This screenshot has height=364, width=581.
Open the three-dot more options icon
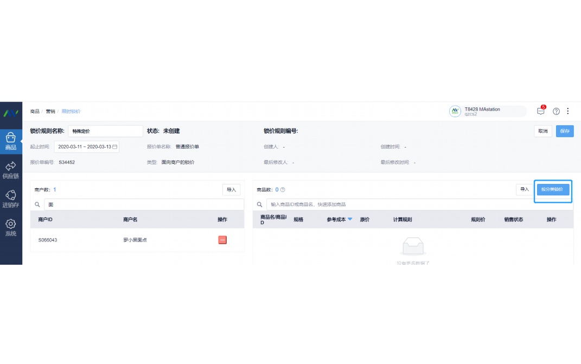(x=568, y=111)
